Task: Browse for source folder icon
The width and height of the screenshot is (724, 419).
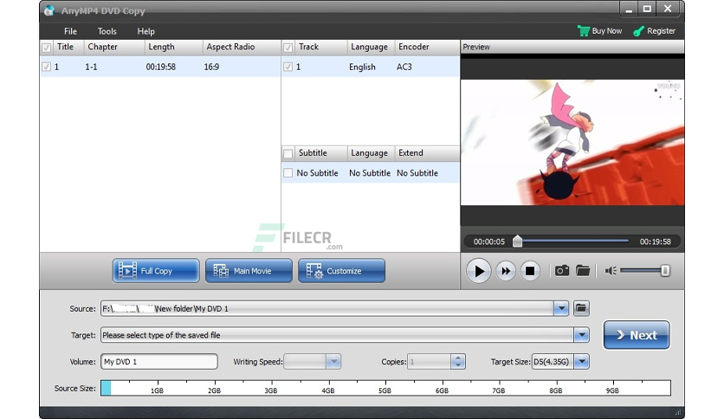Action: click(581, 308)
